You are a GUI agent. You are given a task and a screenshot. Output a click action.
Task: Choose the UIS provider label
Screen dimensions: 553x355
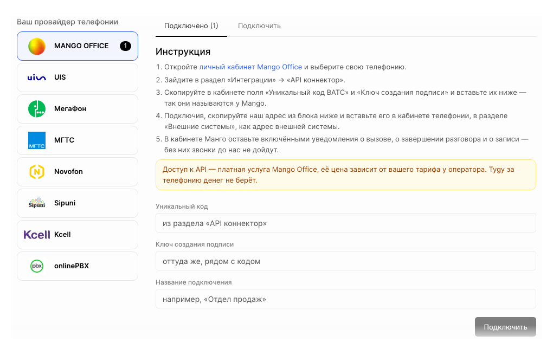(60, 77)
